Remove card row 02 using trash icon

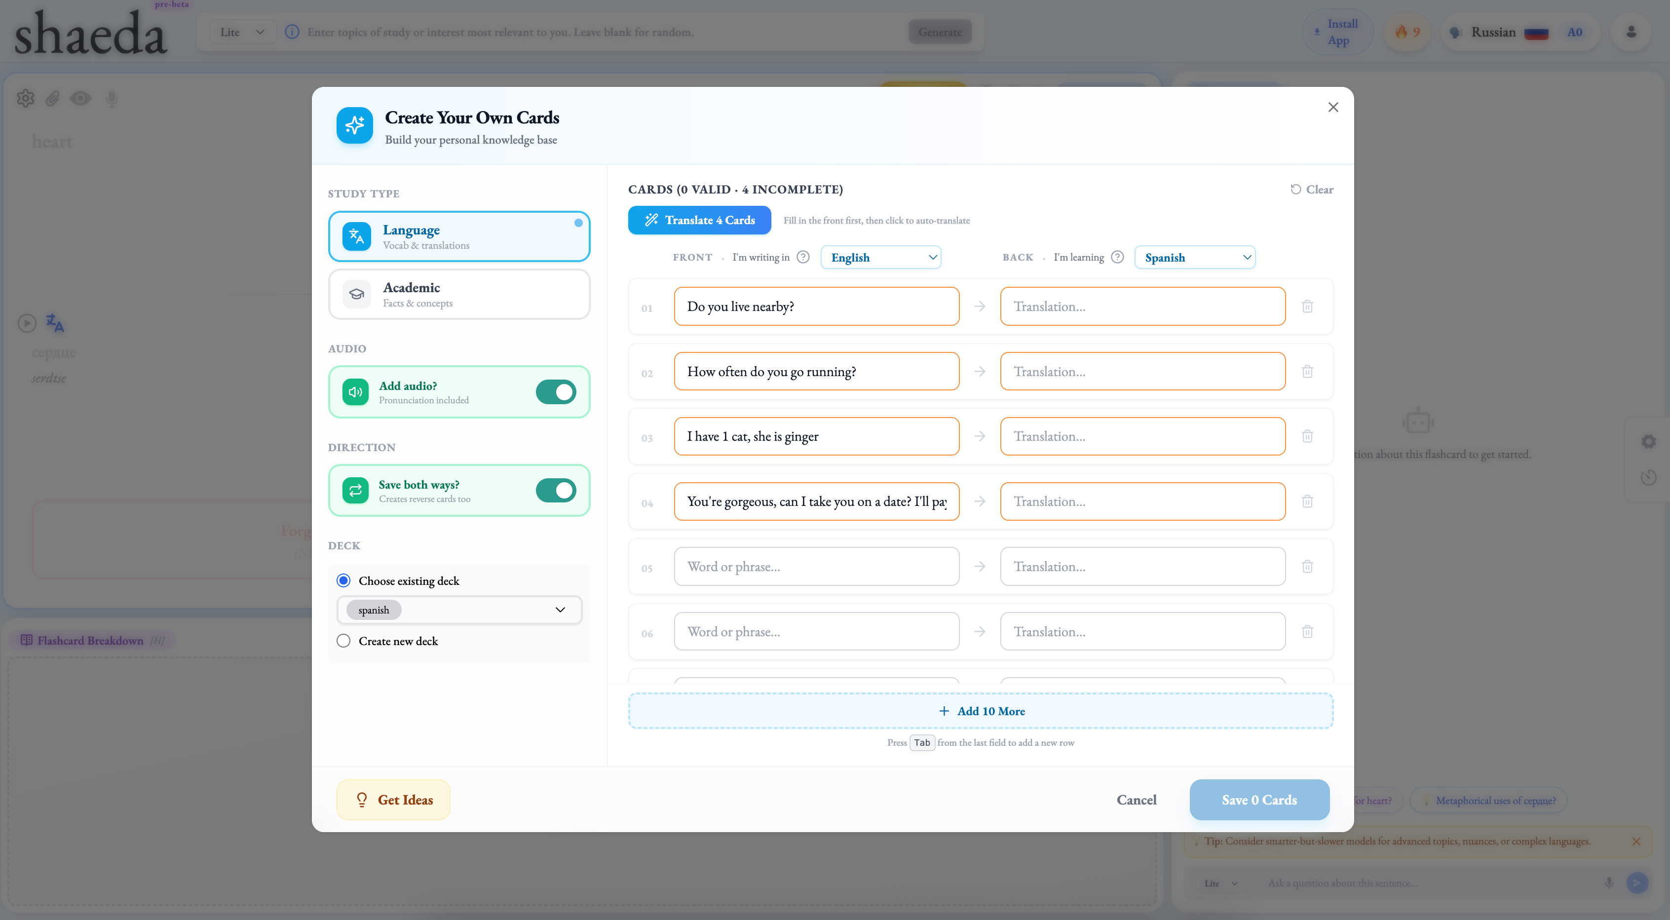(x=1307, y=372)
